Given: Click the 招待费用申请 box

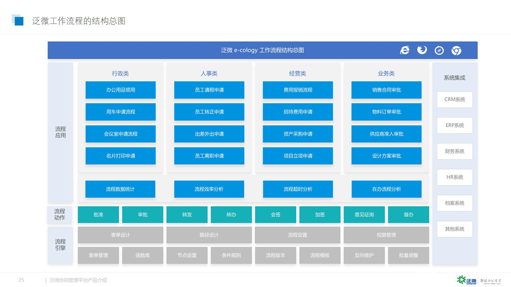Looking at the screenshot, I should [x=298, y=112].
